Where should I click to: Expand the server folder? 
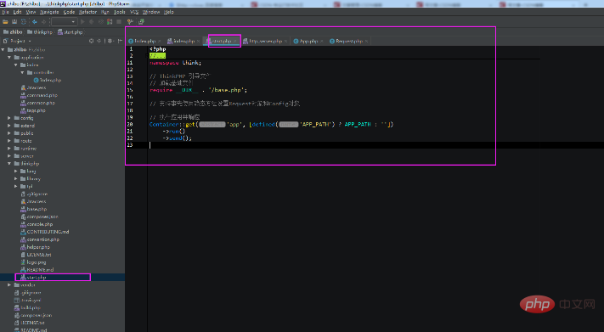9,156
